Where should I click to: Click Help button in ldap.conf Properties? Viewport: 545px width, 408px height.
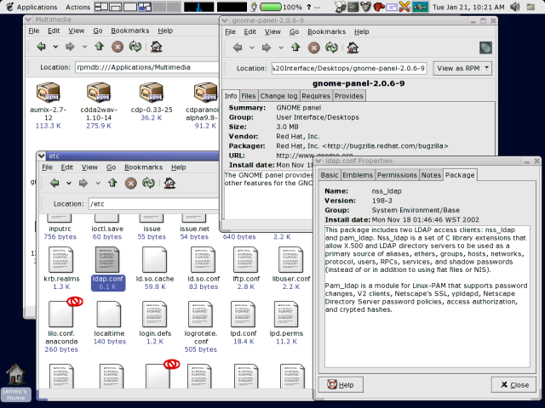tap(341, 384)
